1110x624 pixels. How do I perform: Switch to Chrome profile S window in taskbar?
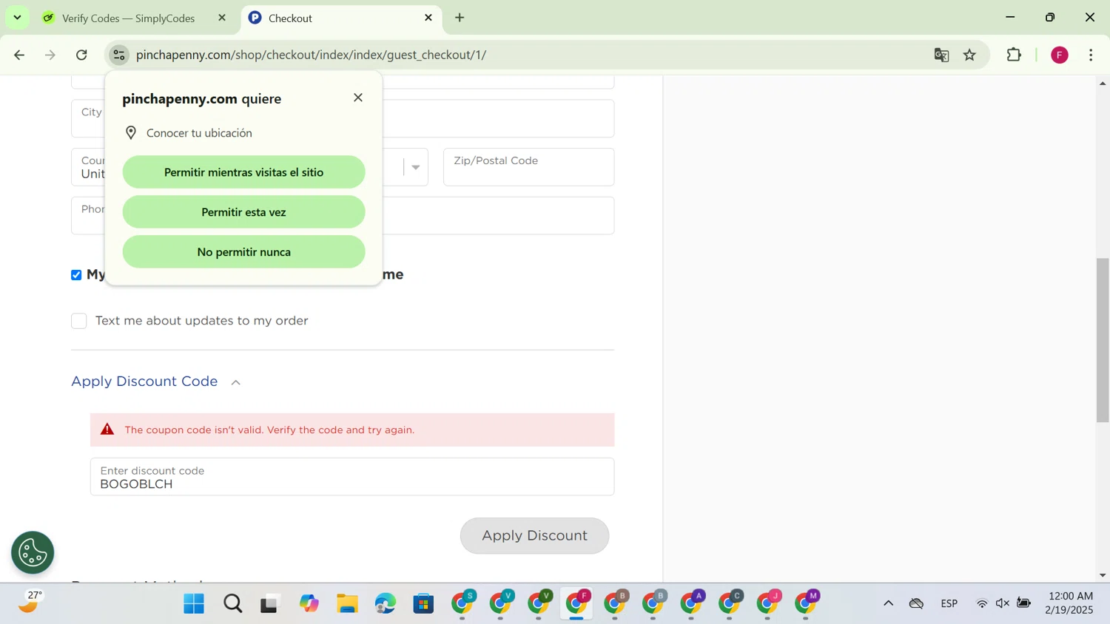coord(463,603)
